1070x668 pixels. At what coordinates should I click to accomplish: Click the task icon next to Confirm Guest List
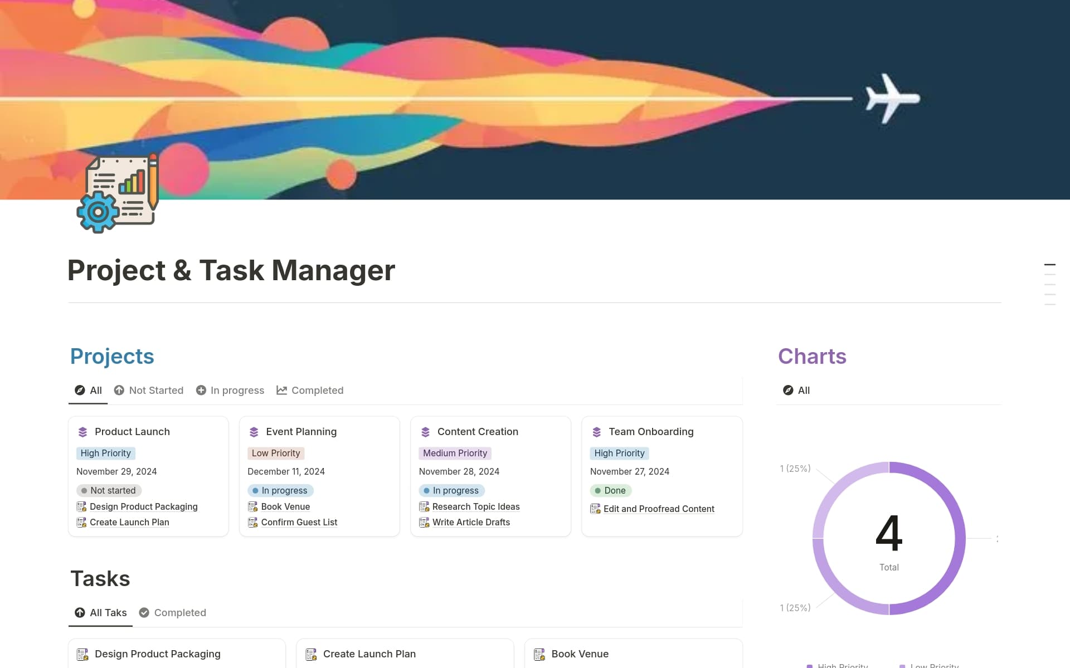[x=253, y=522]
